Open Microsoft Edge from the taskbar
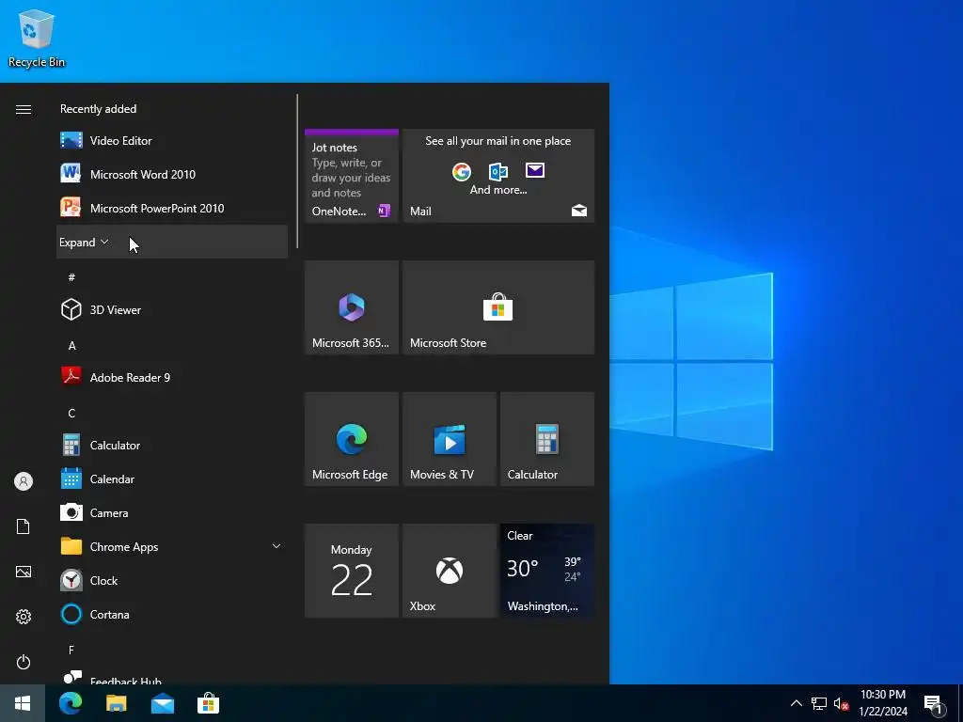The height and width of the screenshot is (722, 963). pyautogui.click(x=71, y=703)
